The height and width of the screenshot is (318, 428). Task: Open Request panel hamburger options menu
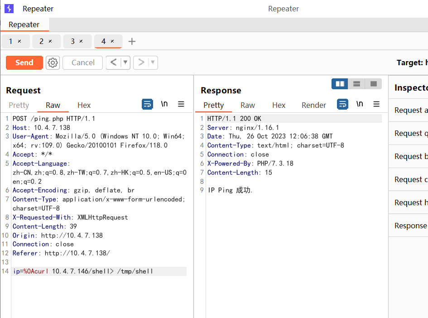click(x=181, y=104)
